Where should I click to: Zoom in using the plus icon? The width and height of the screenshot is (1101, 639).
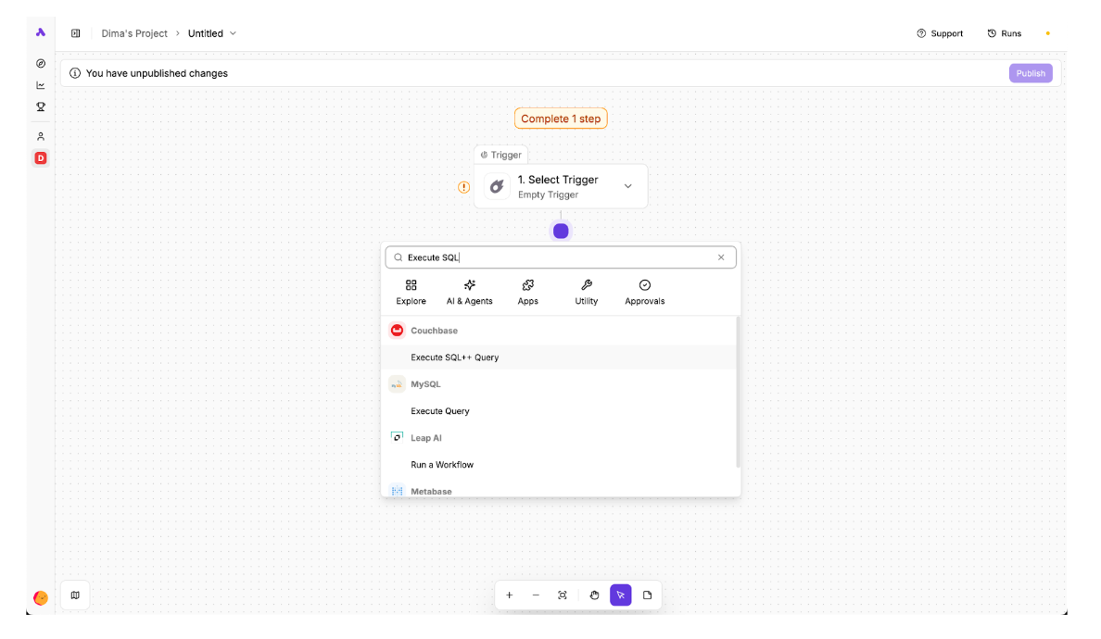[509, 595]
